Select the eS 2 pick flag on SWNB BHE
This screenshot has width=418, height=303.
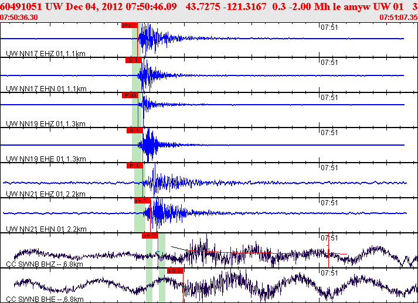175,271
